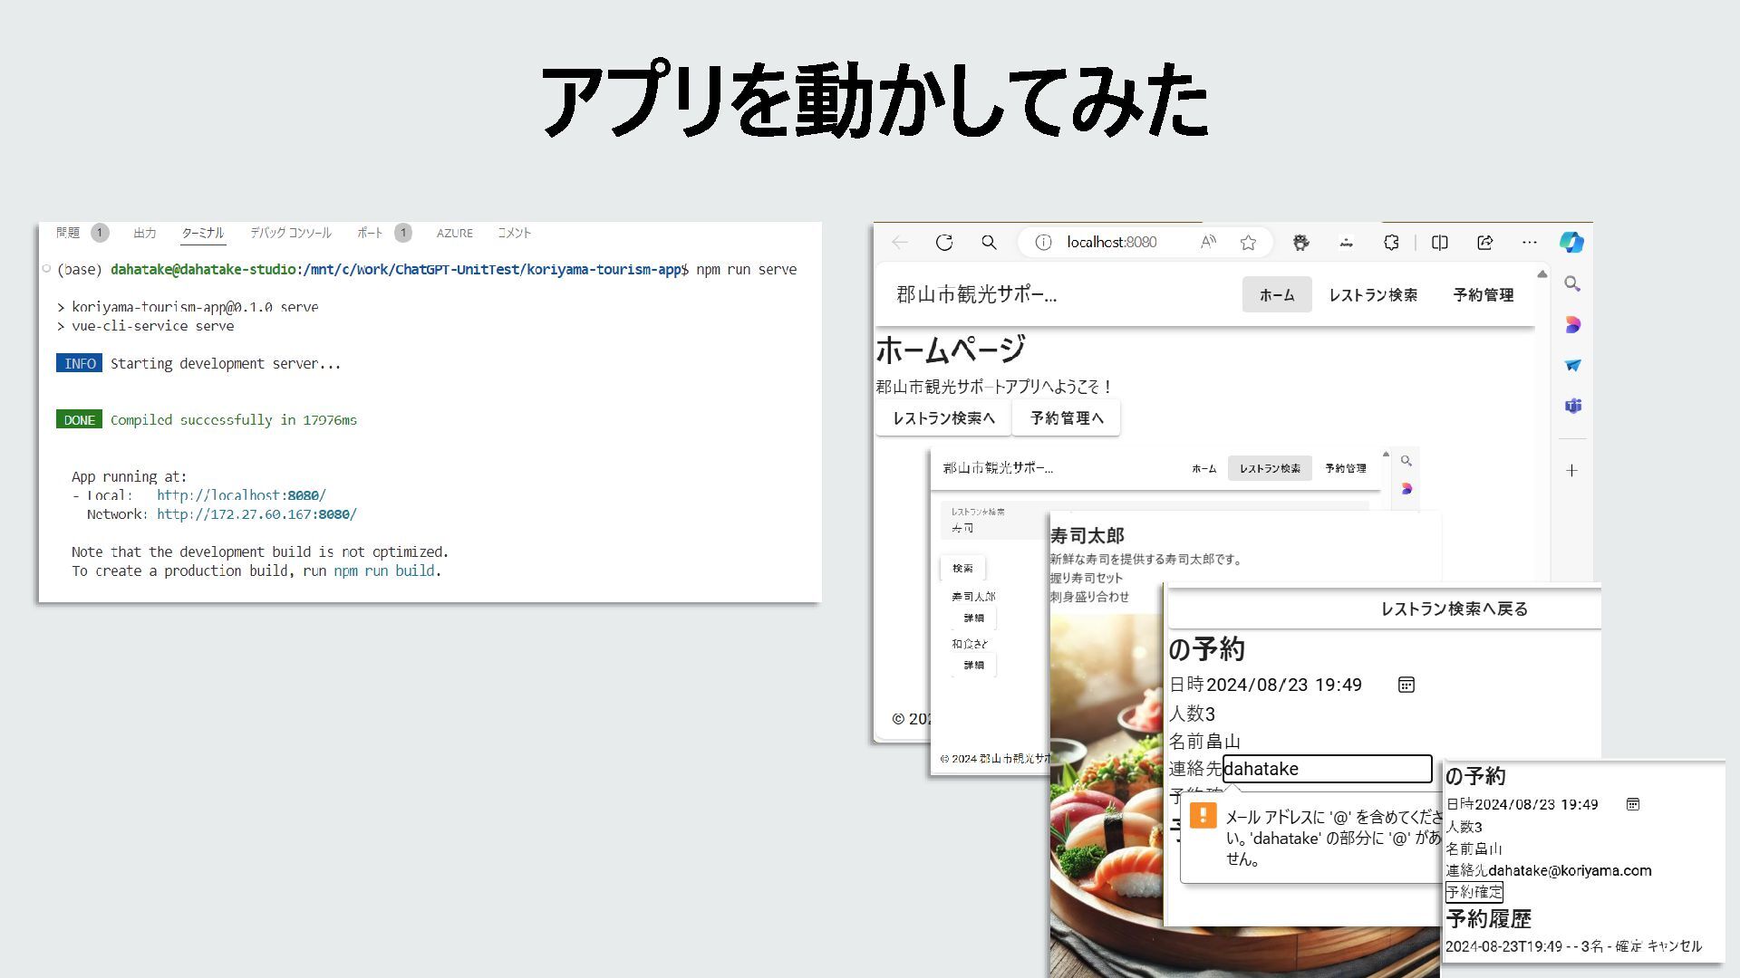Open the calendar picker next to 2024/08/23 19:49
The height and width of the screenshot is (978, 1740).
click(x=1406, y=685)
